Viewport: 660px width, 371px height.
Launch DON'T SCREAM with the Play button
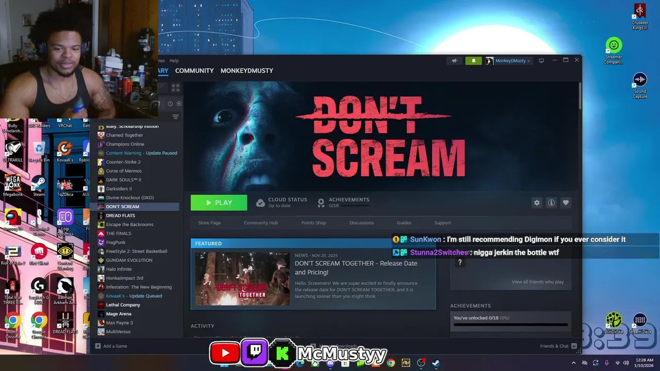tap(219, 203)
